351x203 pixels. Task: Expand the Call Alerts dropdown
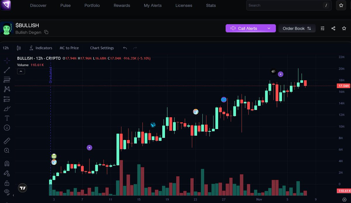point(269,28)
